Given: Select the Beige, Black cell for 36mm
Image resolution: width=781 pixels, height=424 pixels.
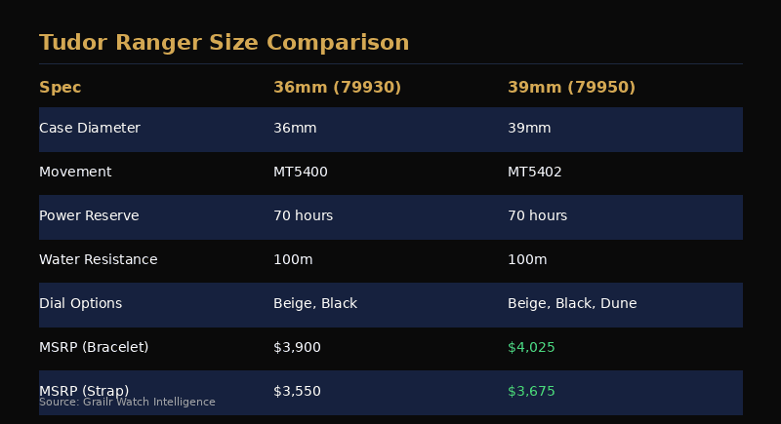Looking at the screenshot, I should [315, 303].
